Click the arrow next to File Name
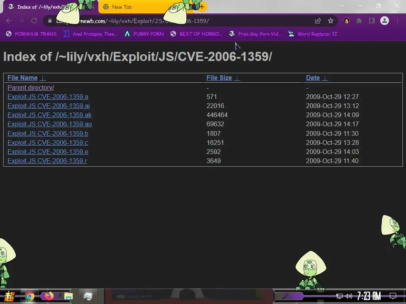406x304 pixels. tap(42, 78)
